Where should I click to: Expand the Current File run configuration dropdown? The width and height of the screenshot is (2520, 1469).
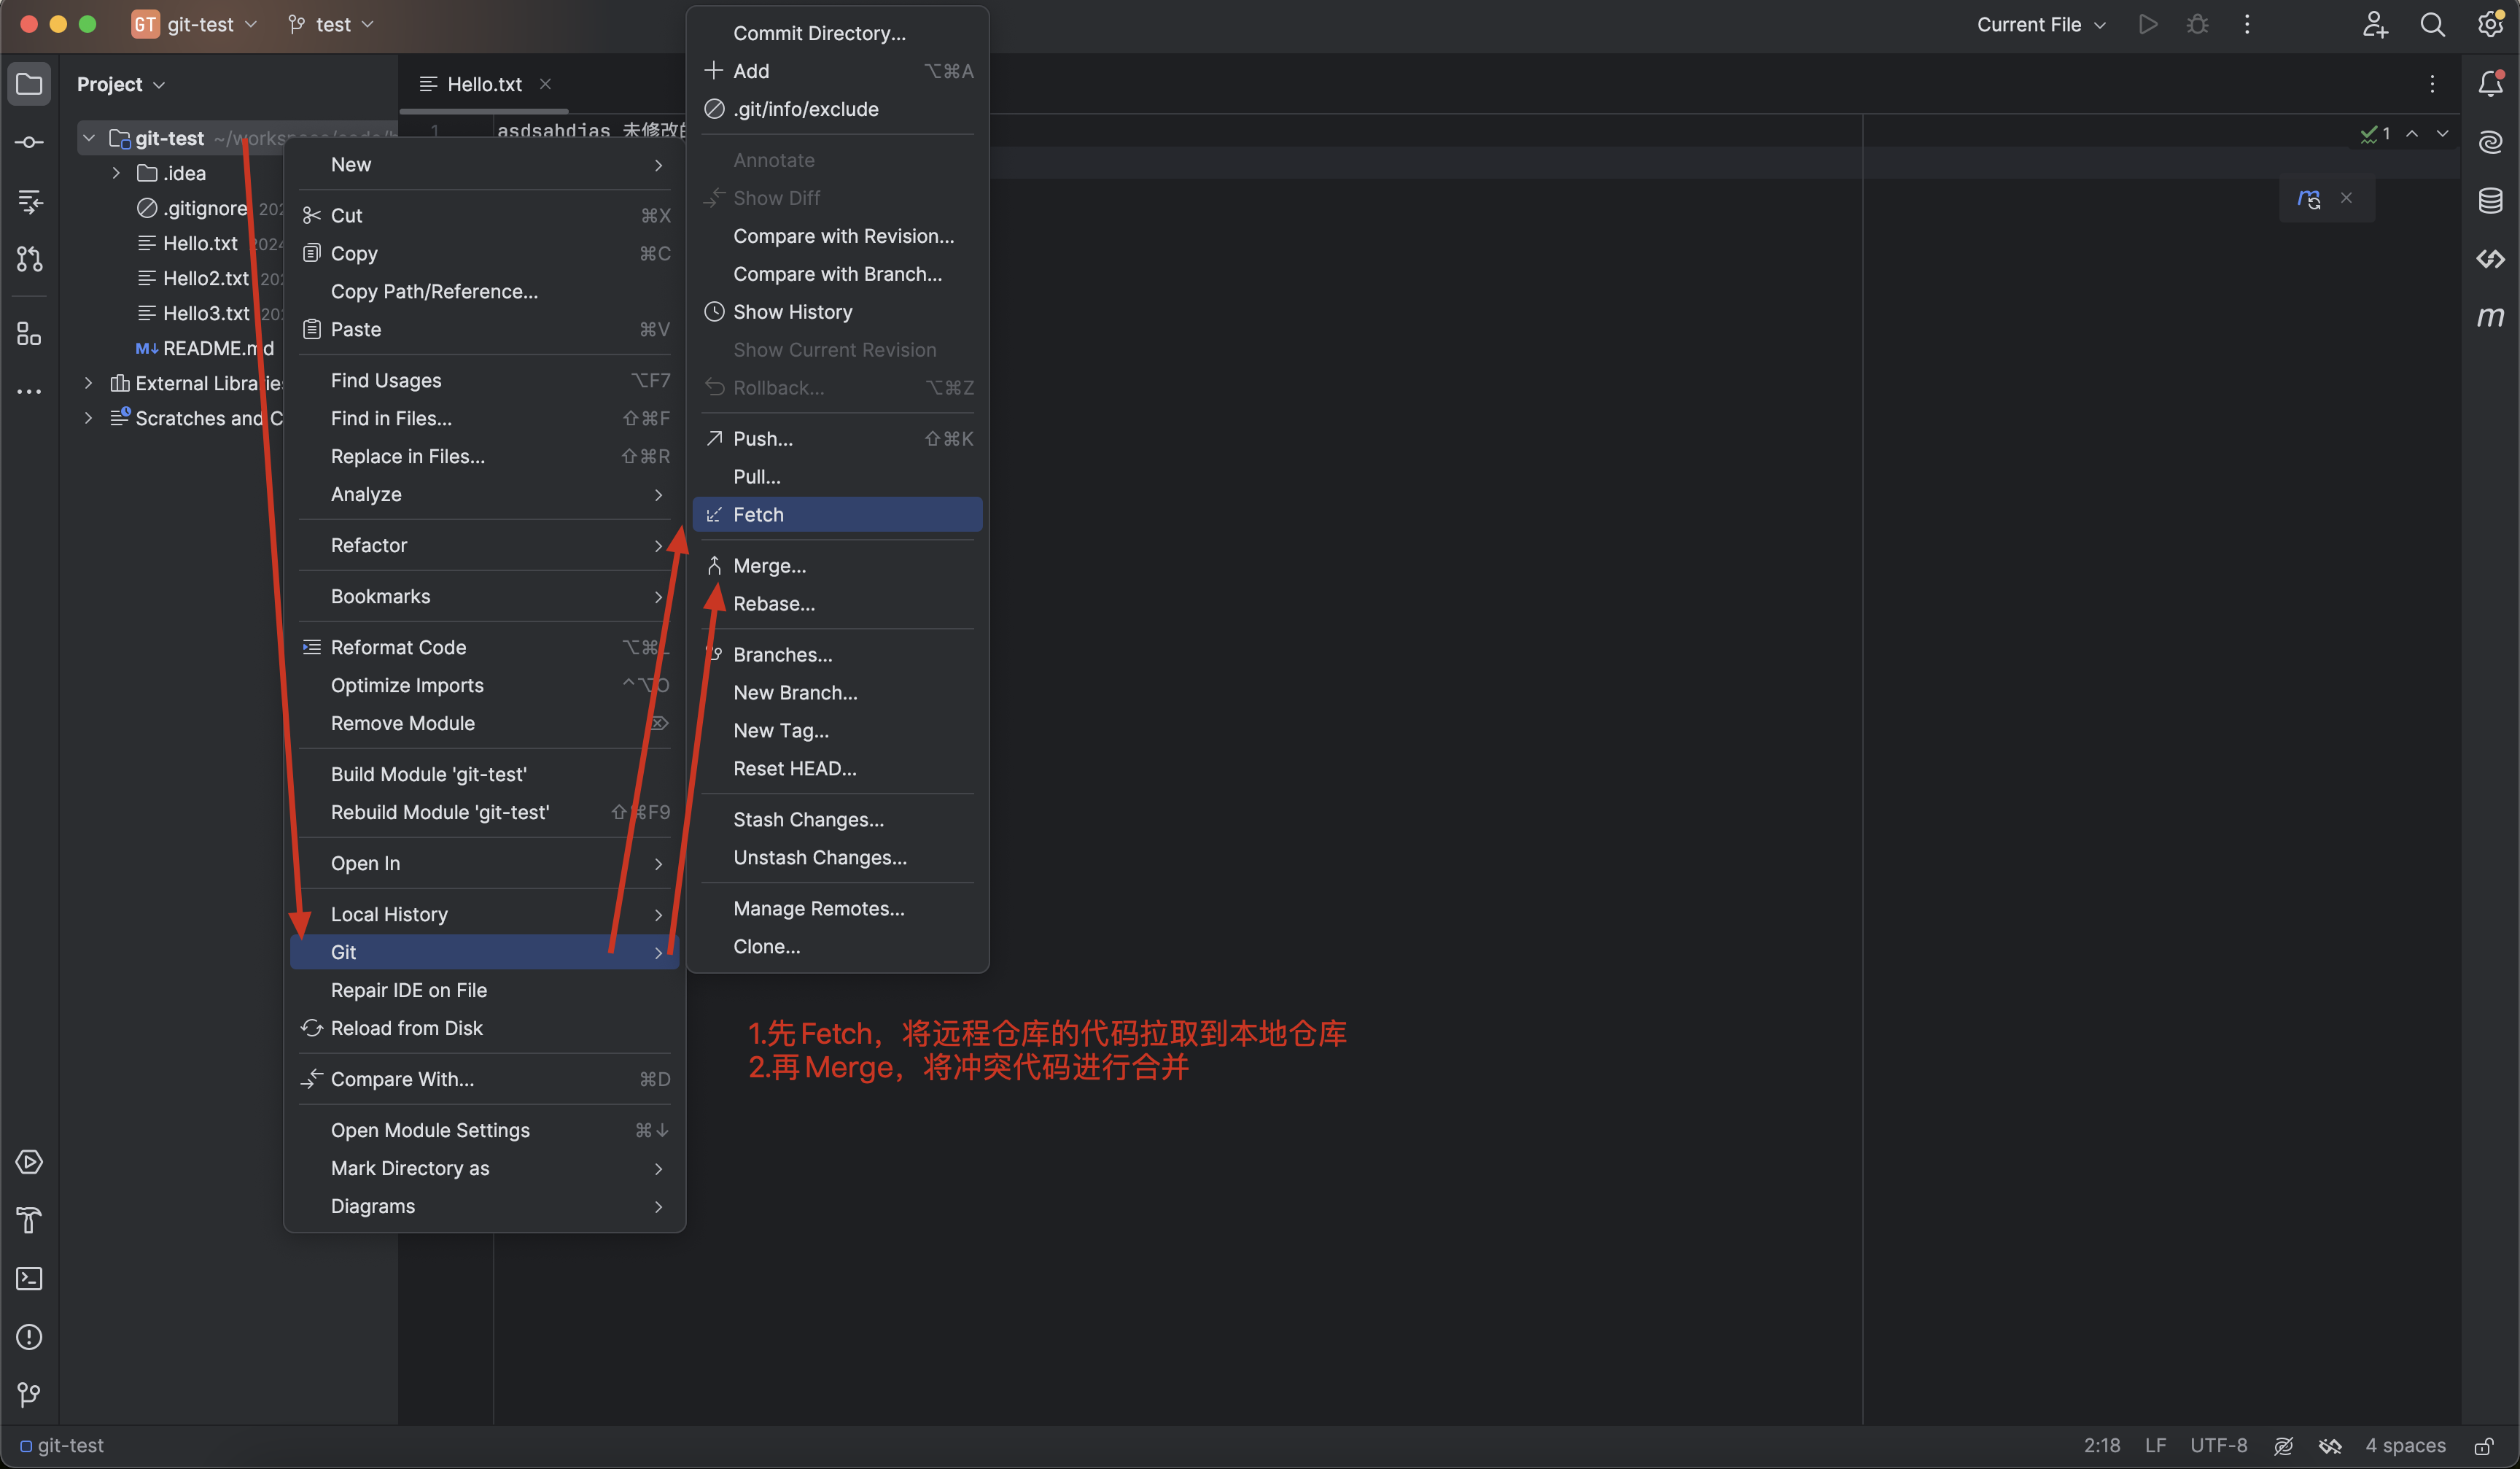2040,24
